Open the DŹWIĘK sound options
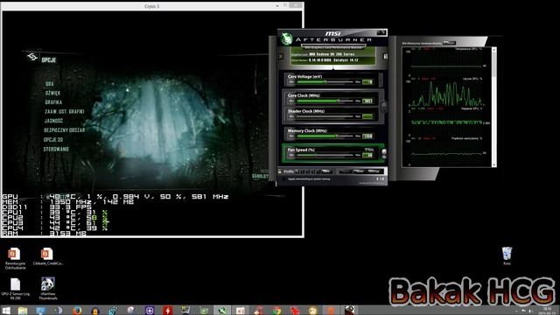Screen dimensions: 560x315 [52, 94]
